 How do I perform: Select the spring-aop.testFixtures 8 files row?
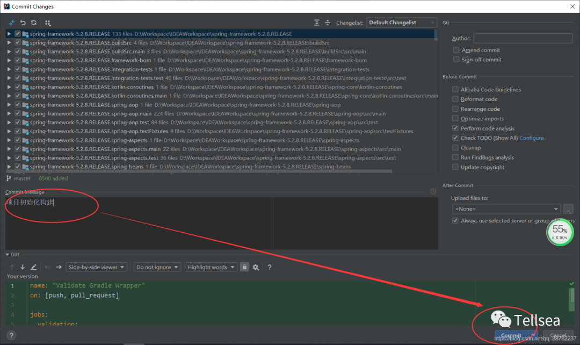222,131
